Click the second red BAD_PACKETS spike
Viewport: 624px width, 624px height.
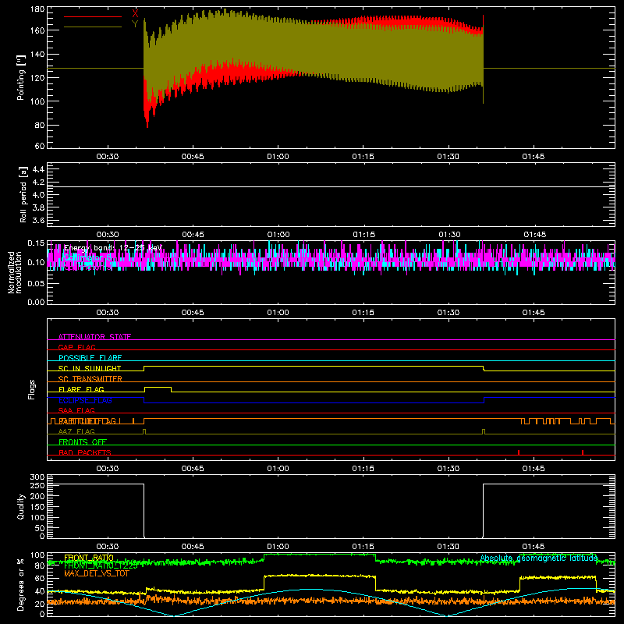click(x=583, y=452)
